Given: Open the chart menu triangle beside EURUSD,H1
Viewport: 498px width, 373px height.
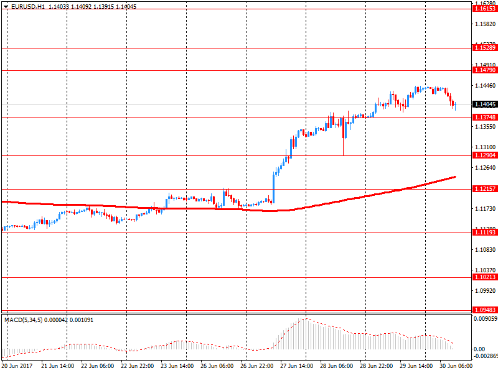Looking at the screenshot, I should pos(6,6).
